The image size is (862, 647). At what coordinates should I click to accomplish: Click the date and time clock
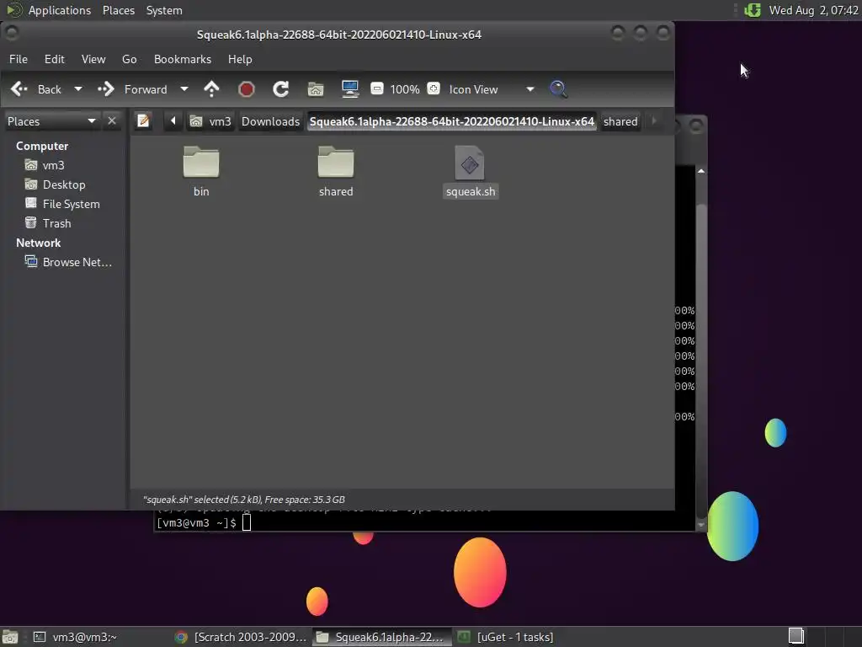(813, 10)
